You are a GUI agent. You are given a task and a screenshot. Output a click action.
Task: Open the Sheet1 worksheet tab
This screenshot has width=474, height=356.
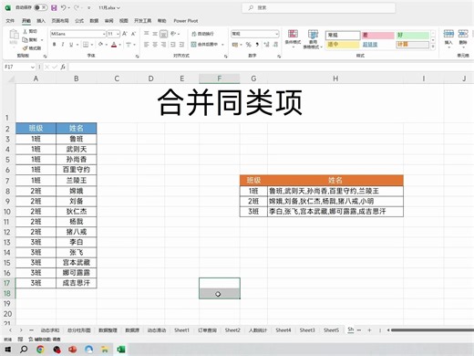tap(181, 330)
